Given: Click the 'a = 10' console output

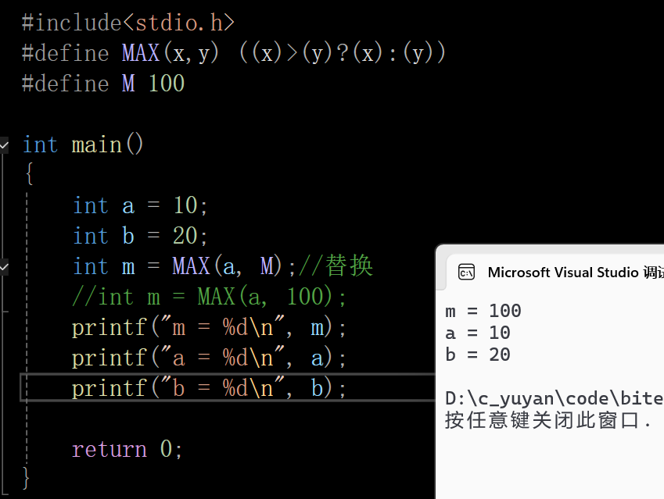Looking at the screenshot, I should pos(478,333).
